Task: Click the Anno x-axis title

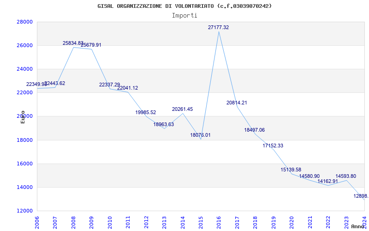Action: (x=357, y=226)
